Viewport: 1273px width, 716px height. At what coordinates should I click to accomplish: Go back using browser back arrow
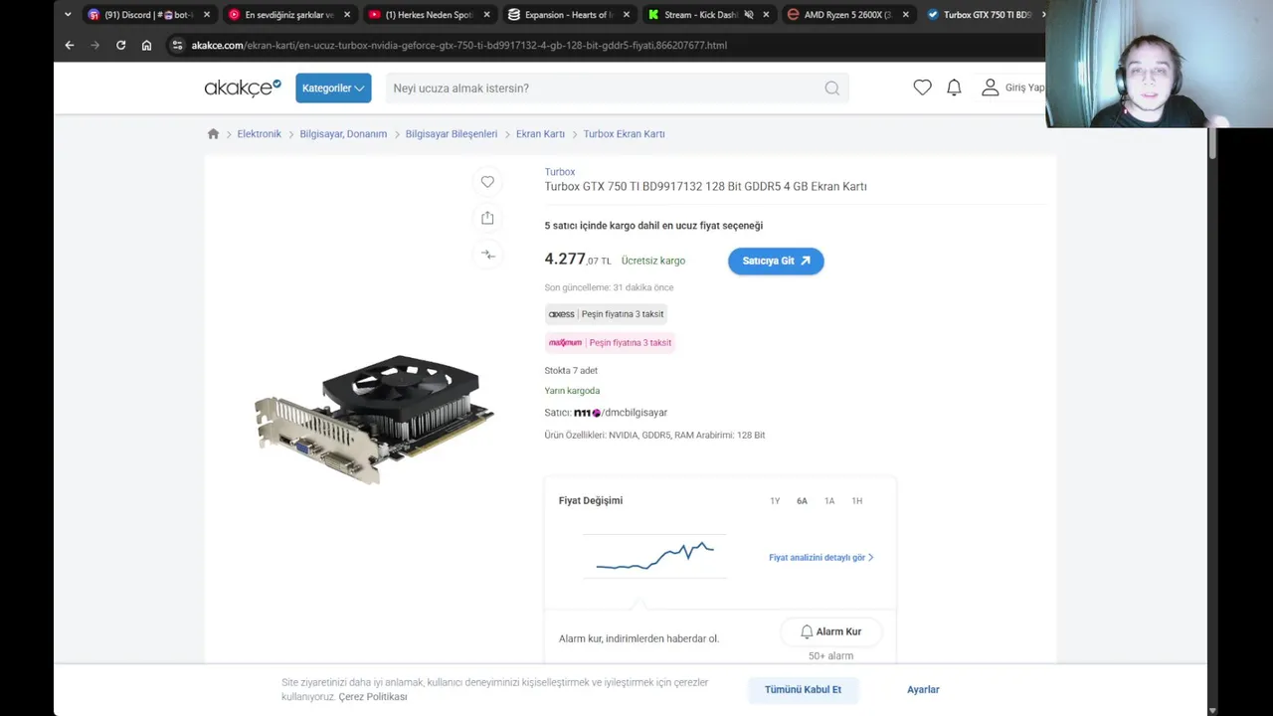70,45
